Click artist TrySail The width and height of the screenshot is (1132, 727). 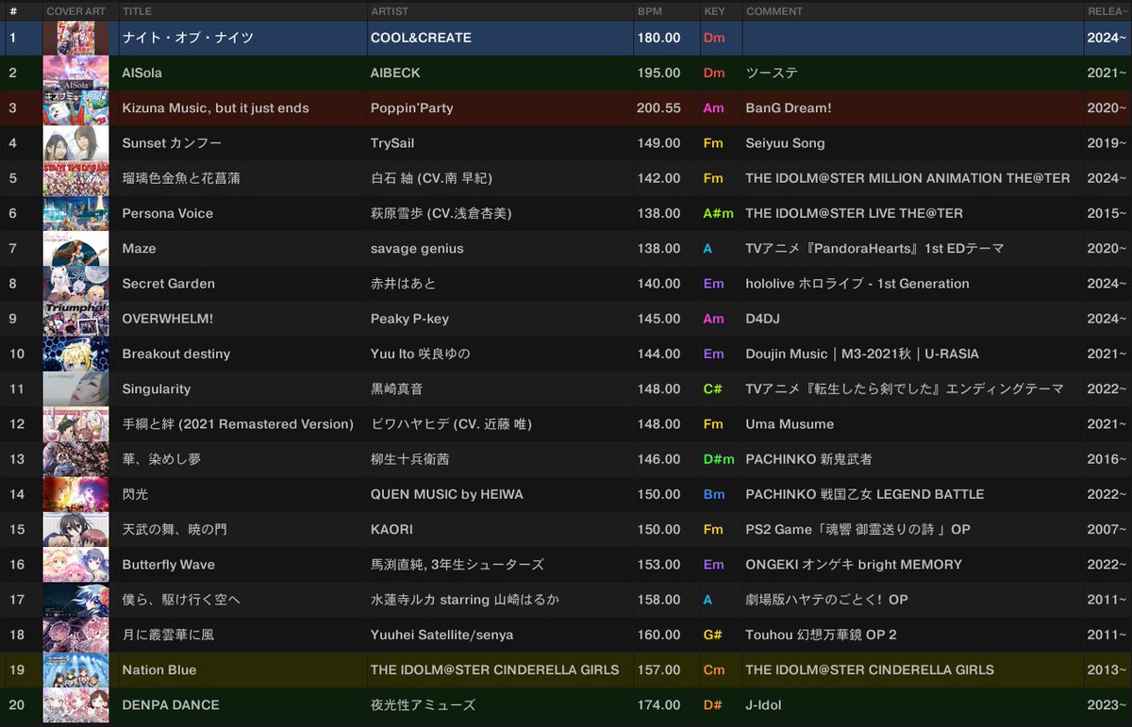click(x=392, y=143)
